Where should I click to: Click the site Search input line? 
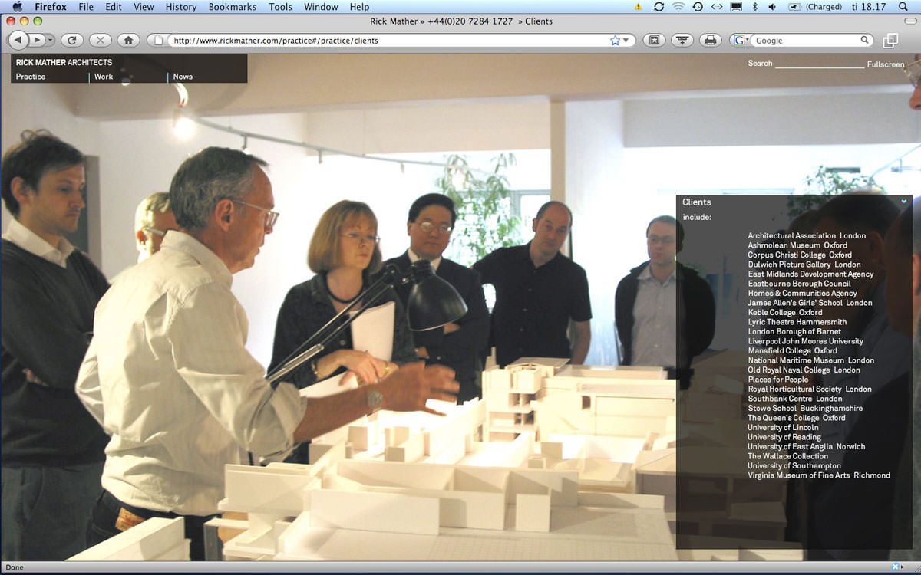pyautogui.click(x=819, y=64)
